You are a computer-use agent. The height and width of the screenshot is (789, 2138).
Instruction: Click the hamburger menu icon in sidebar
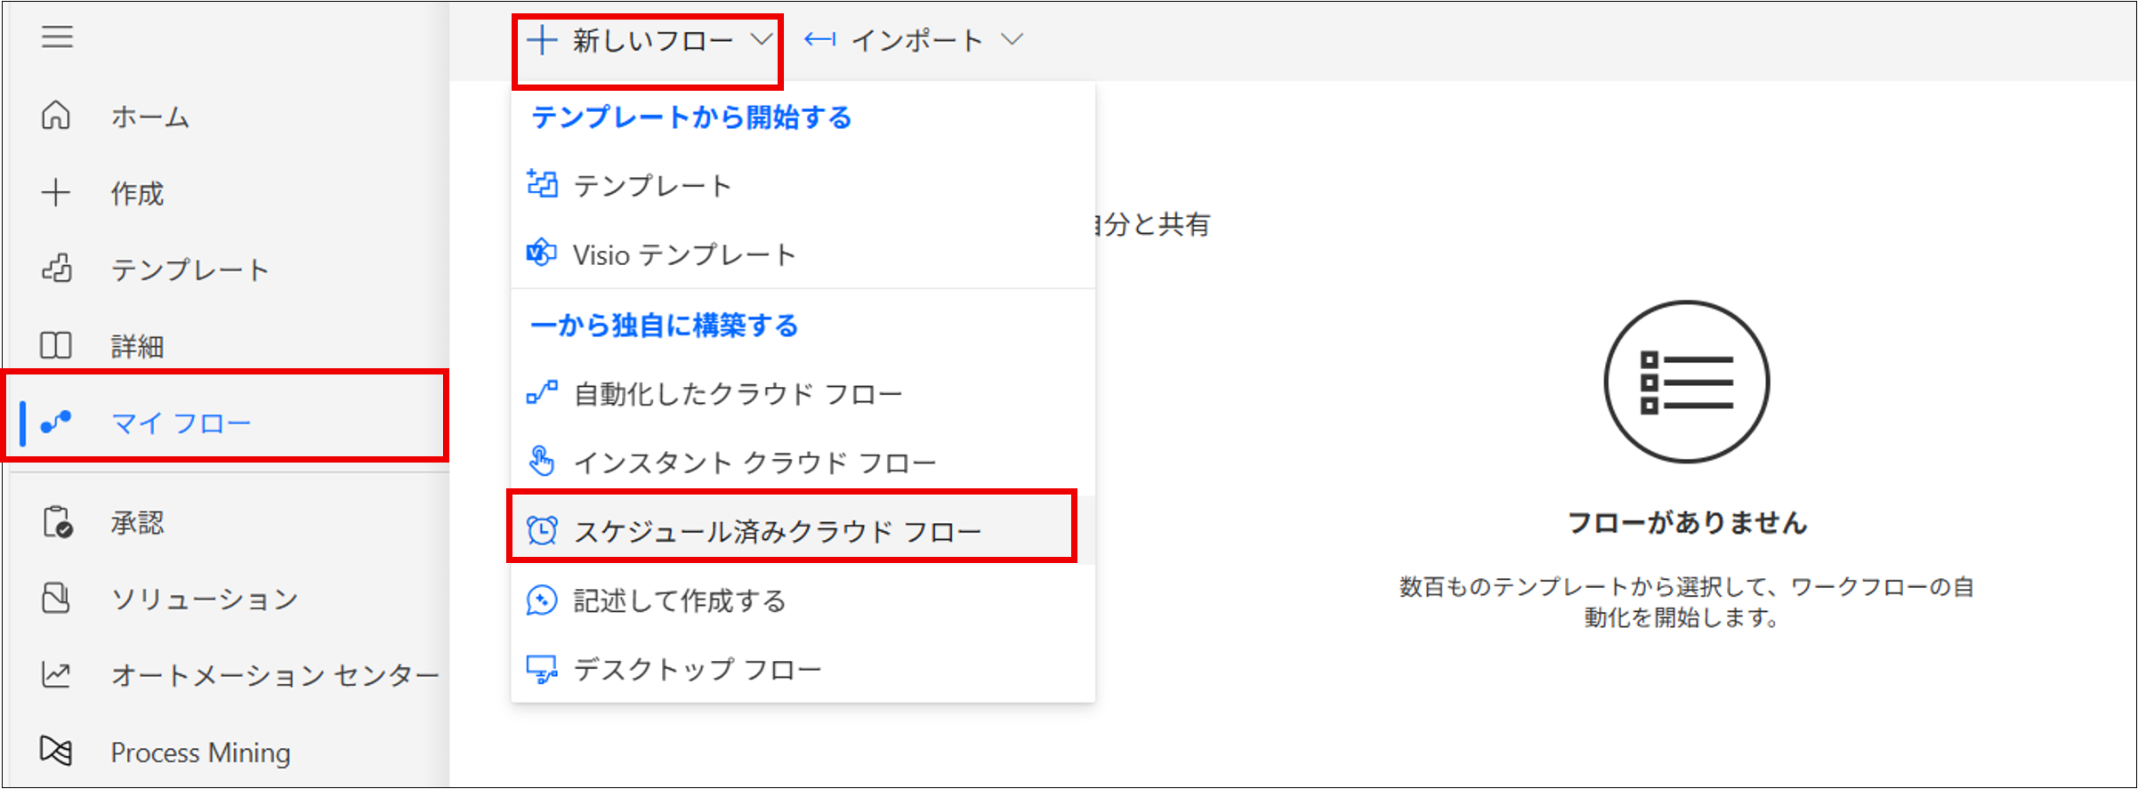pyautogui.click(x=57, y=37)
